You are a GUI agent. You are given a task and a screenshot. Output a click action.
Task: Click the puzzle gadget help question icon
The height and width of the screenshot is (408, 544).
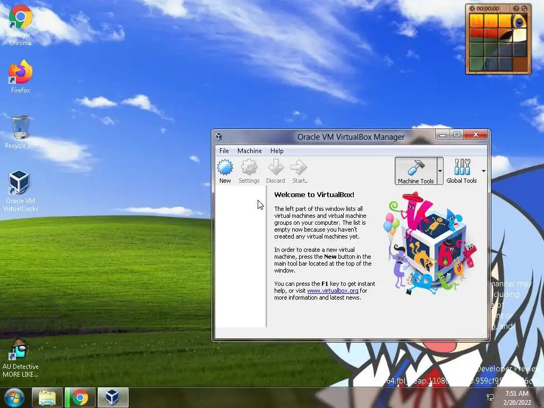(516, 8)
